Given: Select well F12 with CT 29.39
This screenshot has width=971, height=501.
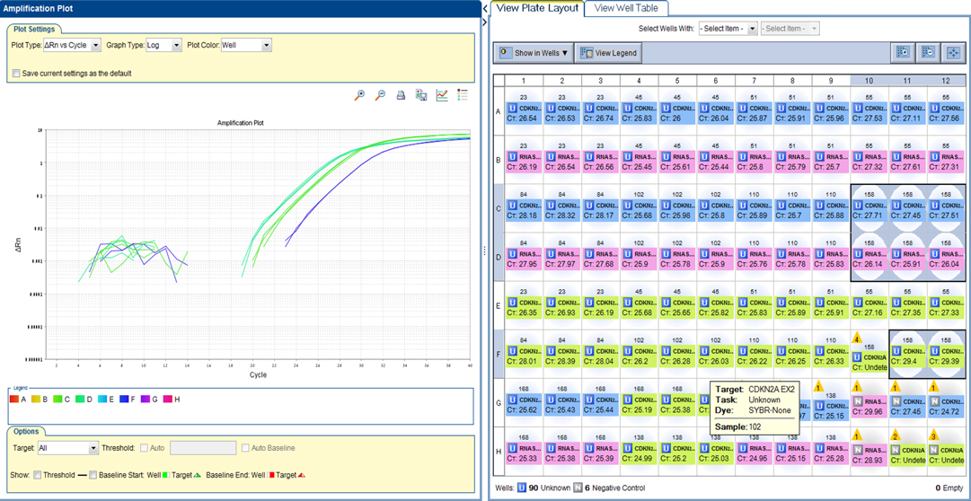Looking at the screenshot, I should [x=946, y=354].
